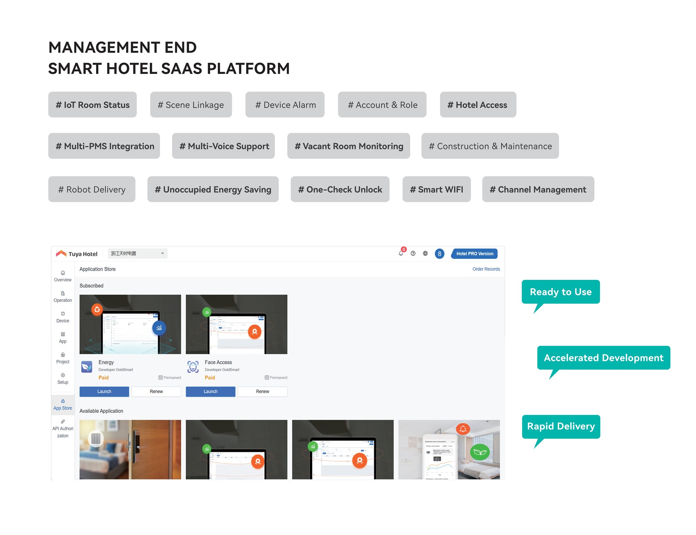Go to Operation in the sidebar
Image resolution: width=696 pixels, height=535 pixels.
tap(63, 297)
